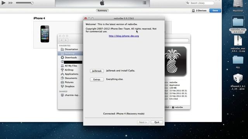Skip forward with the fast-forward button
This screenshot has height=139, width=248.
pyautogui.click(x=10, y=3)
